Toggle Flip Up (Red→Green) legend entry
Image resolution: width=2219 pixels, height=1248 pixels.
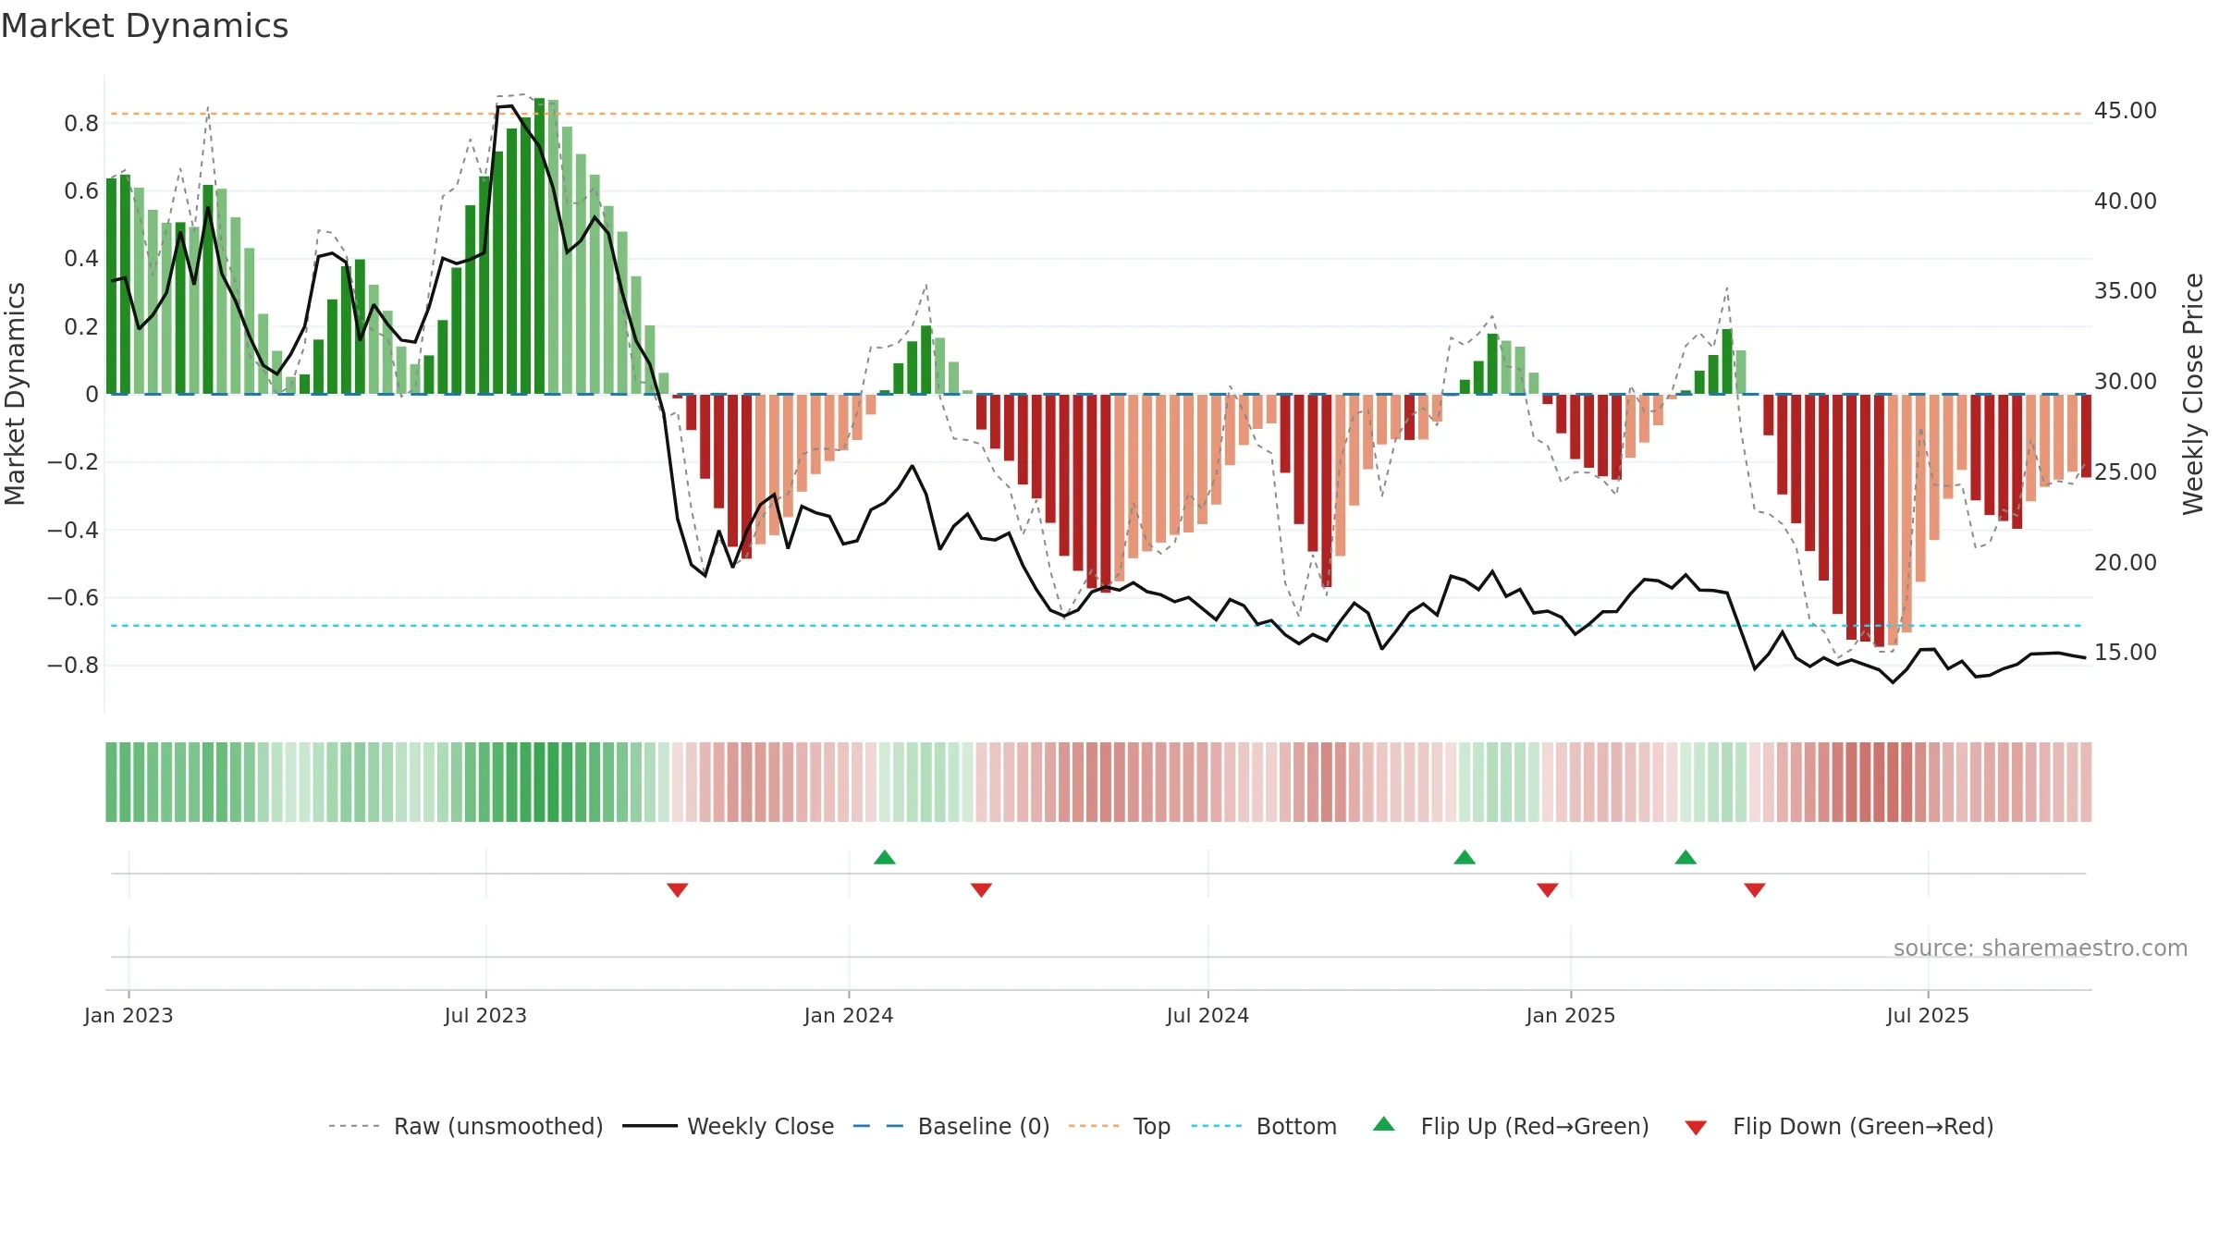coord(1511,1126)
